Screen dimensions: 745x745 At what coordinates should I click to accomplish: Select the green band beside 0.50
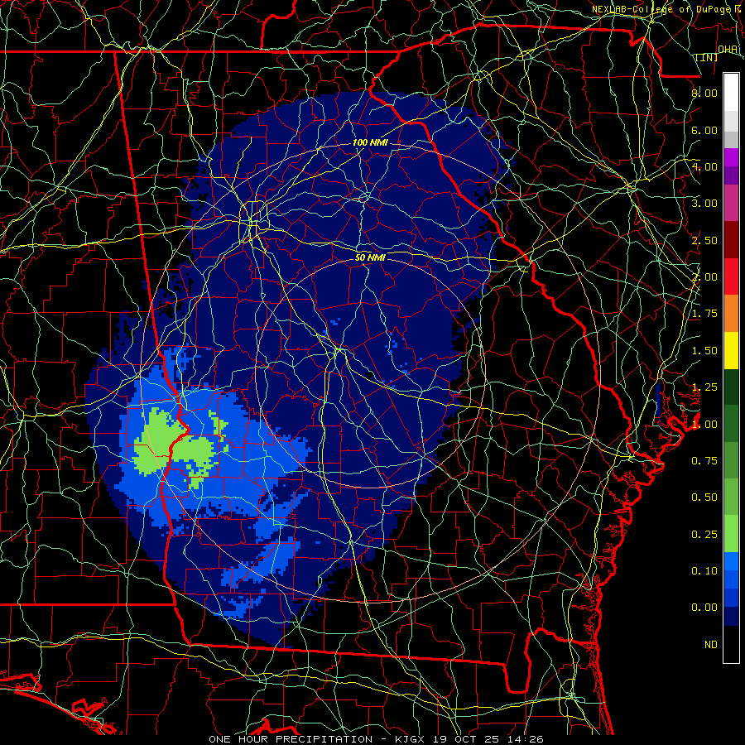coord(731,497)
